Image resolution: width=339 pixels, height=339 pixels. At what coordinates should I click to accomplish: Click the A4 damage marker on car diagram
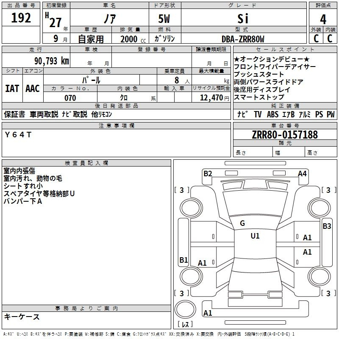point(302,173)
